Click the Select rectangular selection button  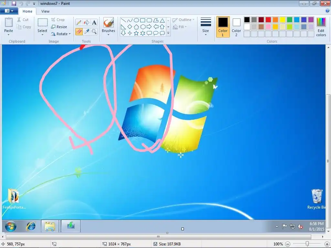pyautogui.click(x=42, y=25)
